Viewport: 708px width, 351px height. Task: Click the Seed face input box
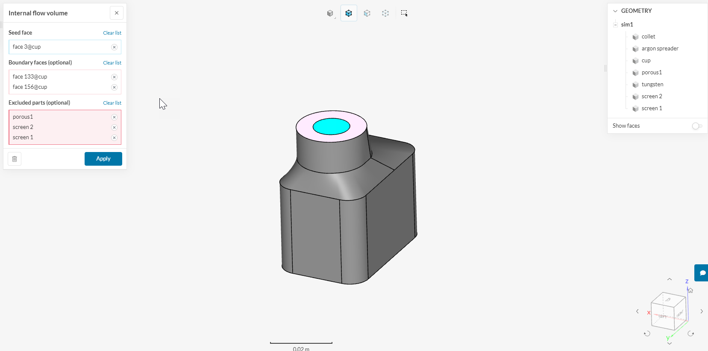pos(65,47)
